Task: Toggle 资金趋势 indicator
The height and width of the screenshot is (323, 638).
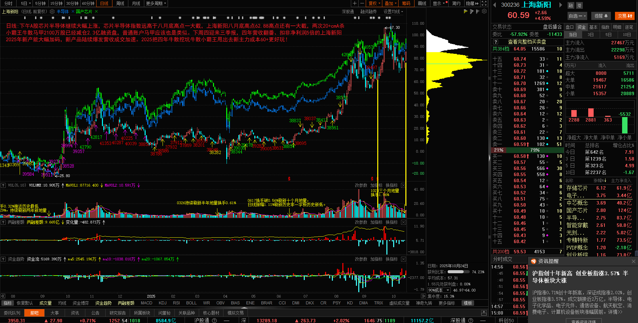Action: coord(103,303)
